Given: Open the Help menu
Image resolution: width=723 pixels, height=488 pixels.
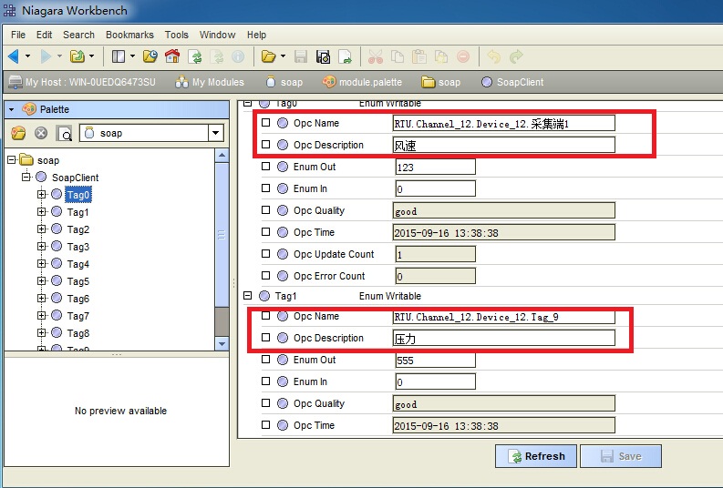Looking at the screenshot, I should pyautogui.click(x=256, y=35).
